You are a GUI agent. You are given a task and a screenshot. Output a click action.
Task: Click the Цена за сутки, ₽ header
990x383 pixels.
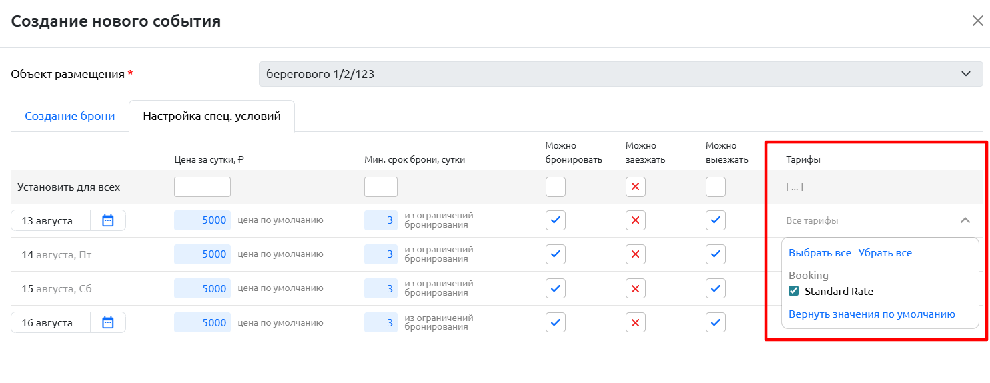209,160
